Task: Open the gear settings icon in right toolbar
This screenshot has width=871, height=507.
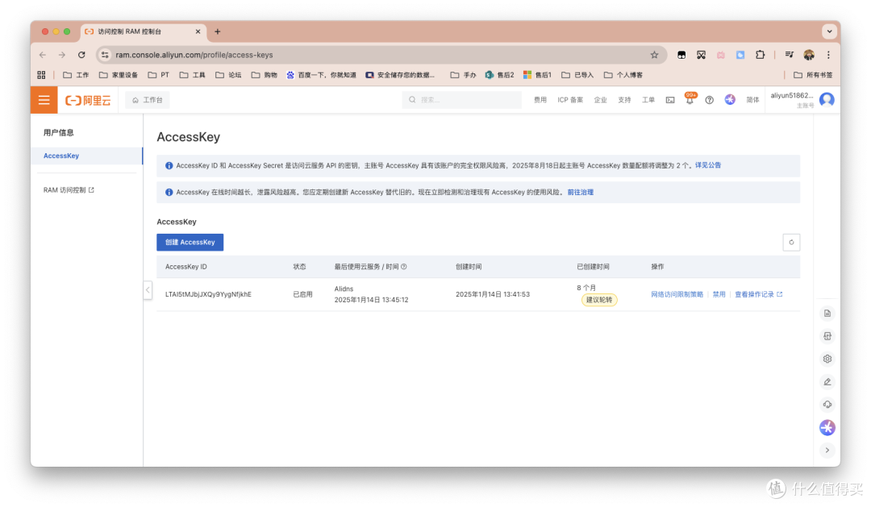Action: coord(827,359)
